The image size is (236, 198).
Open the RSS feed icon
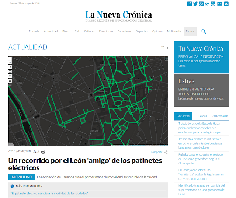pyautogui.click(x=226, y=4)
